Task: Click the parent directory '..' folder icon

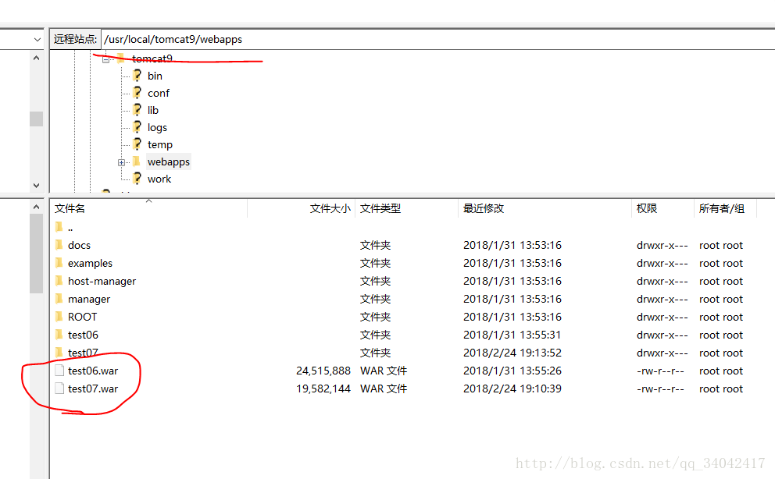Action: 59,227
